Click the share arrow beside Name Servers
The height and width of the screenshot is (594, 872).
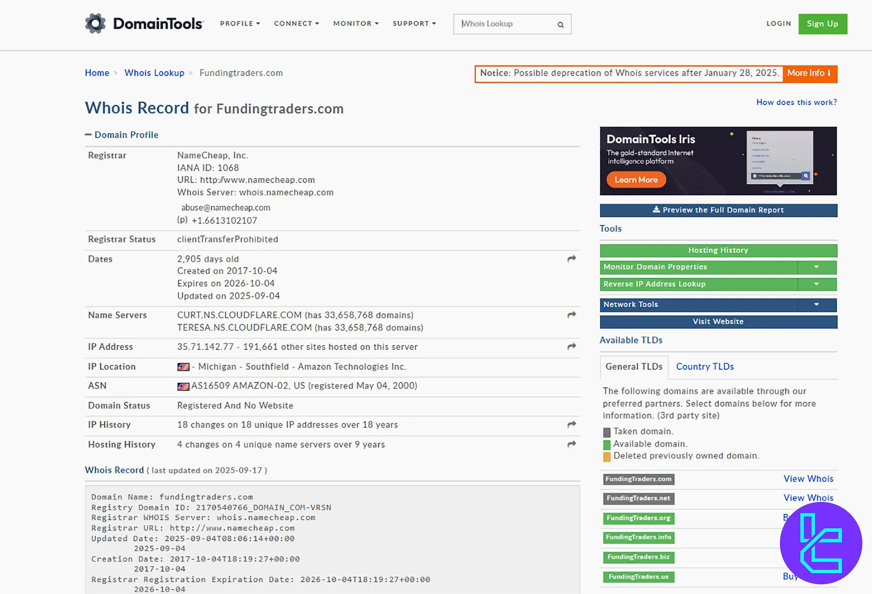tap(572, 315)
